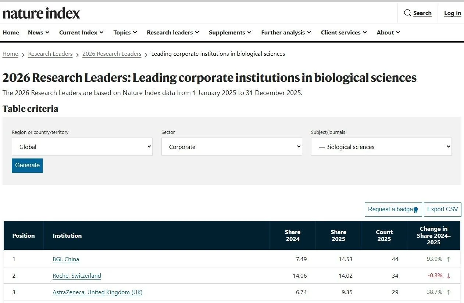The image size is (464, 303).
Task: Click AstraZeneca's upward share arrow
Action: tap(449, 292)
